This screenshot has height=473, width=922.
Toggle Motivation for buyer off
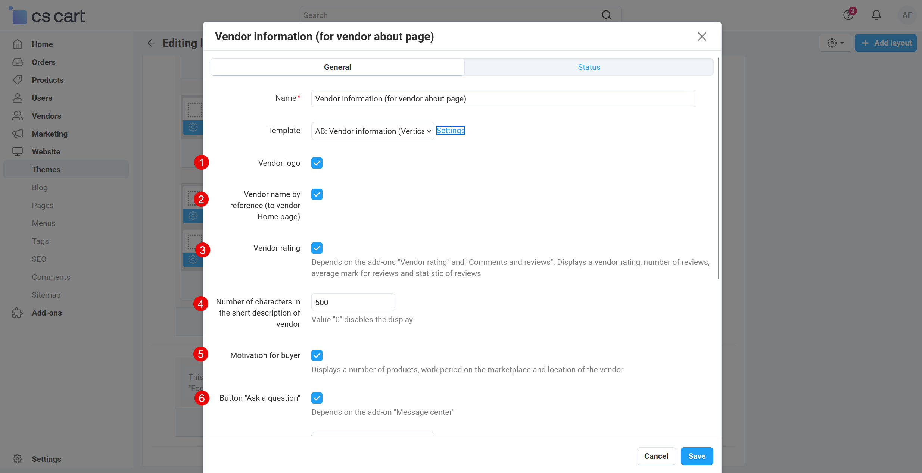317,355
